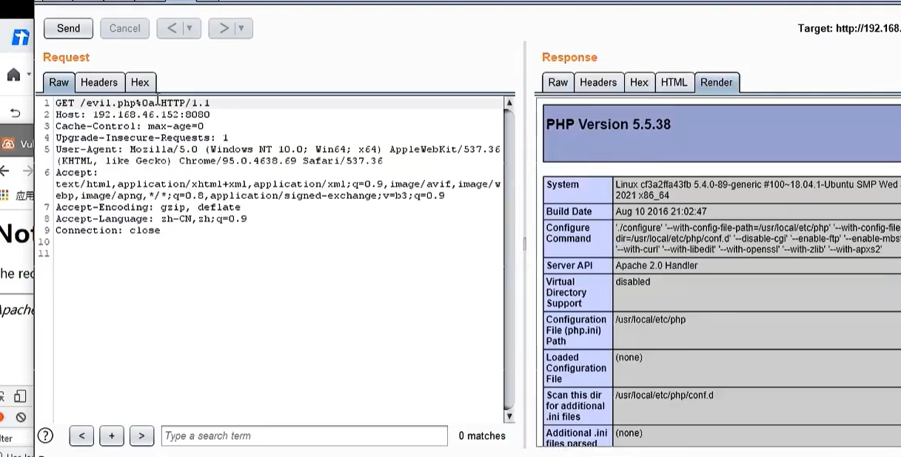Screen dimensions: 901x457
Task: Switch to the request Headers tab
Action: [x=99, y=82]
